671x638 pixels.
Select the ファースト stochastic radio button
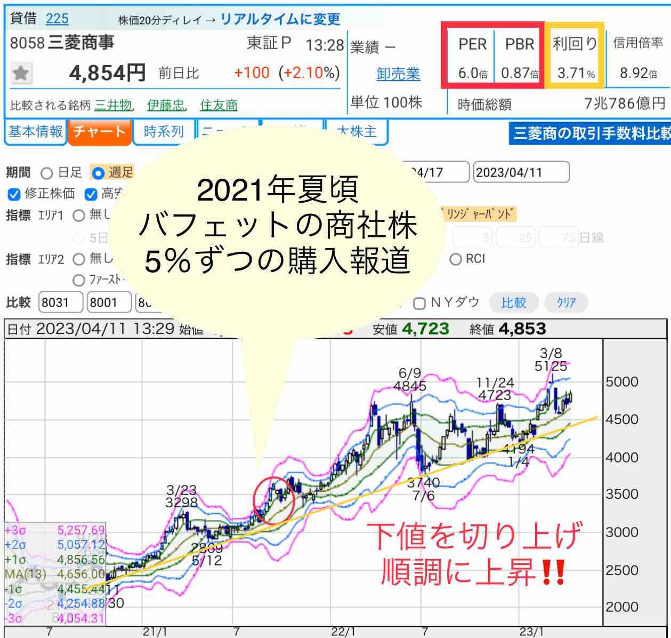(x=79, y=280)
